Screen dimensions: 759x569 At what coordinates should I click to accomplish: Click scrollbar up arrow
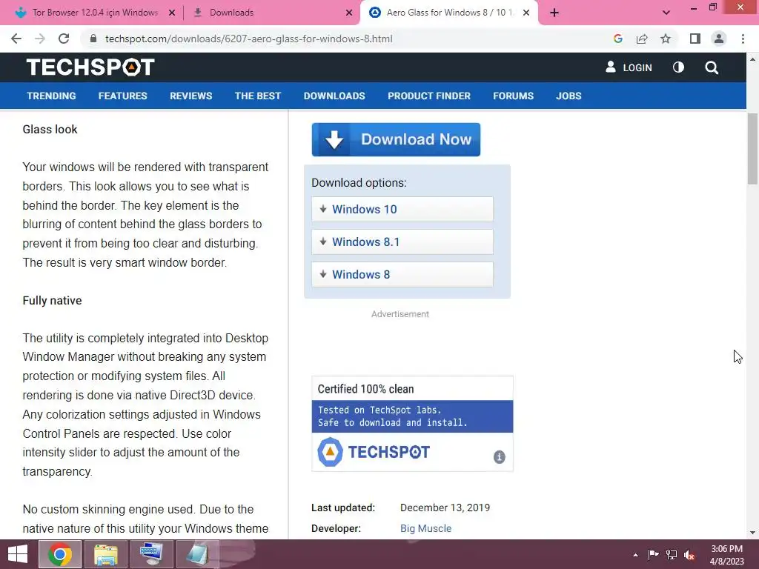[752, 59]
